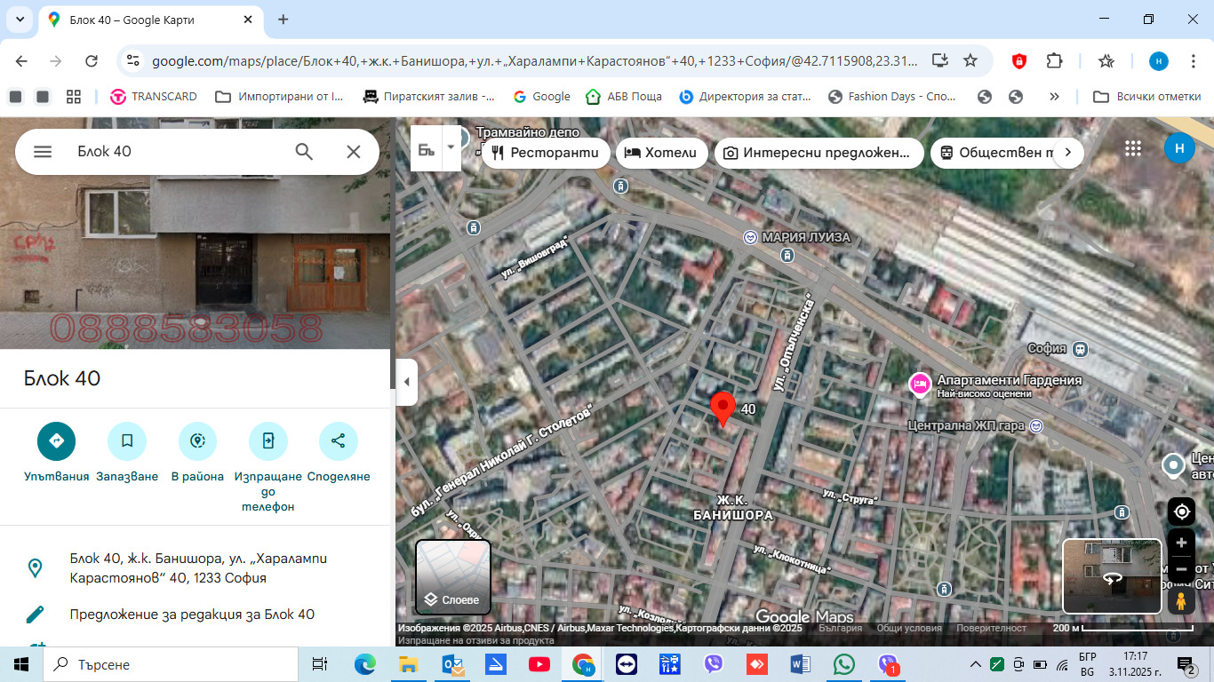Image resolution: width=1214 pixels, height=682 pixels.
Task: Collapse the side panel arrow
Action: coord(406,382)
